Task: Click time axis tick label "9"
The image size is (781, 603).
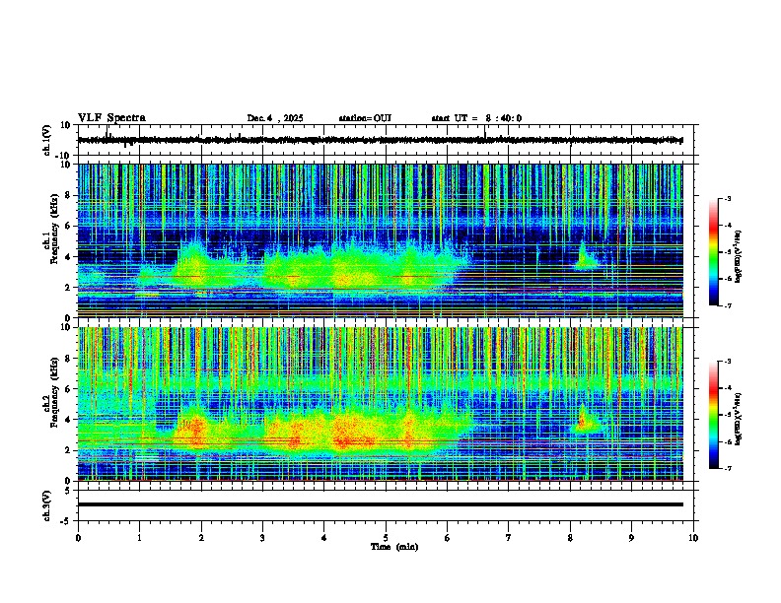Action: (x=631, y=538)
